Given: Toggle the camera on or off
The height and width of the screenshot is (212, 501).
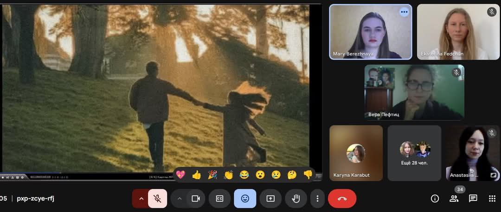Looking at the screenshot, I should [x=196, y=199].
